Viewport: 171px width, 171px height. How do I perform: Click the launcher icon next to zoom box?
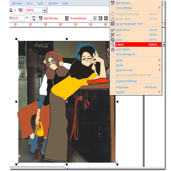[x=20, y=10]
